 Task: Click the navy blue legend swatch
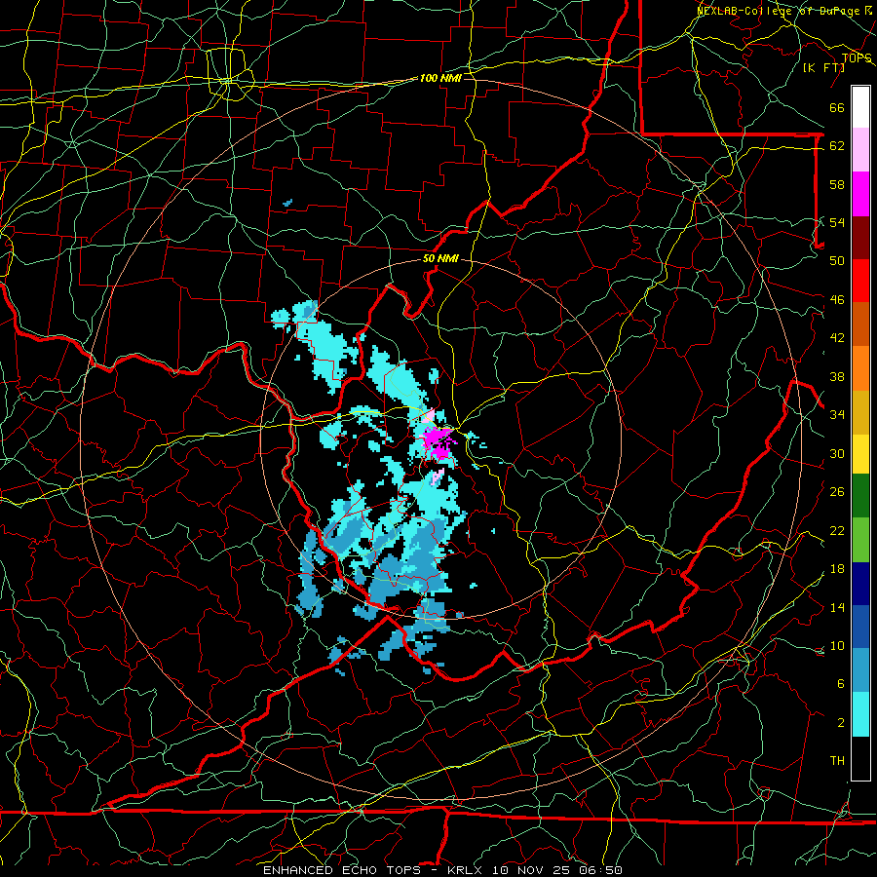(x=860, y=584)
